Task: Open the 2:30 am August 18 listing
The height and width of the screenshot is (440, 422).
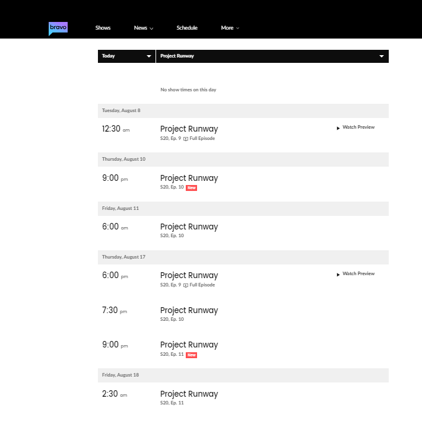Action: click(x=189, y=394)
